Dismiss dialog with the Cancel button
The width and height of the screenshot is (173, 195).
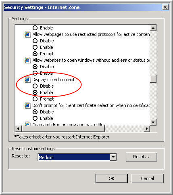148,178
